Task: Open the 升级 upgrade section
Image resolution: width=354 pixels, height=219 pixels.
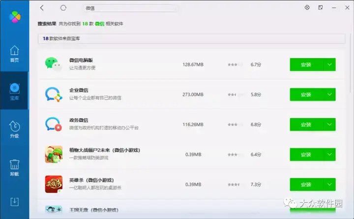Action: click(x=14, y=129)
